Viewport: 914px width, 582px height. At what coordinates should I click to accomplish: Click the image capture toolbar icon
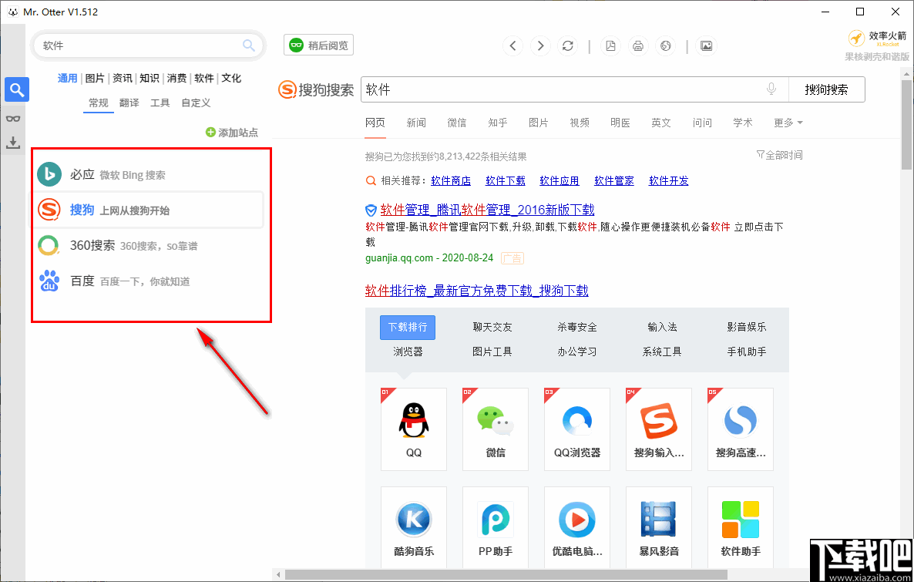coord(707,45)
